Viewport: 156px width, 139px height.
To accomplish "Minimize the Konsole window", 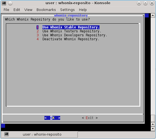I will click(x=139, y=3).
